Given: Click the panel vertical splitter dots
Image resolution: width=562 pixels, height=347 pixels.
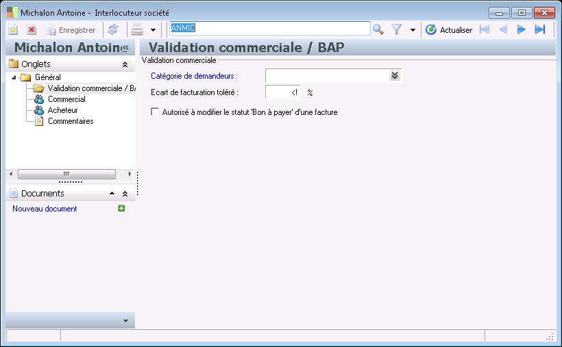Looking at the screenshot, I should click(x=137, y=183).
